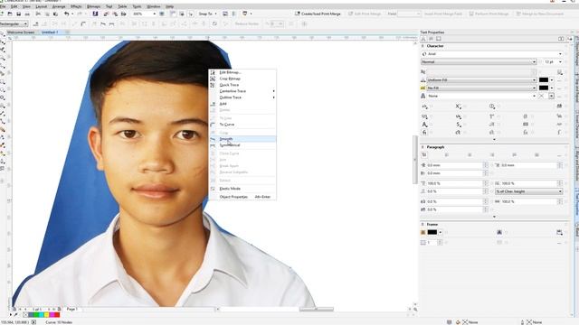
Task: Toggle no alignment paragraph button
Action: [x=424, y=155]
